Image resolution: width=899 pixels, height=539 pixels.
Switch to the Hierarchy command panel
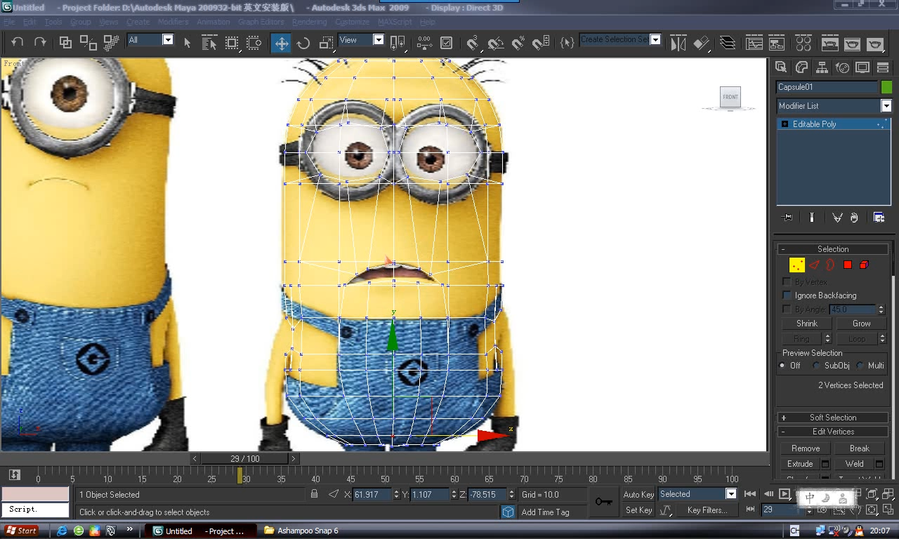pyautogui.click(x=821, y=67)
